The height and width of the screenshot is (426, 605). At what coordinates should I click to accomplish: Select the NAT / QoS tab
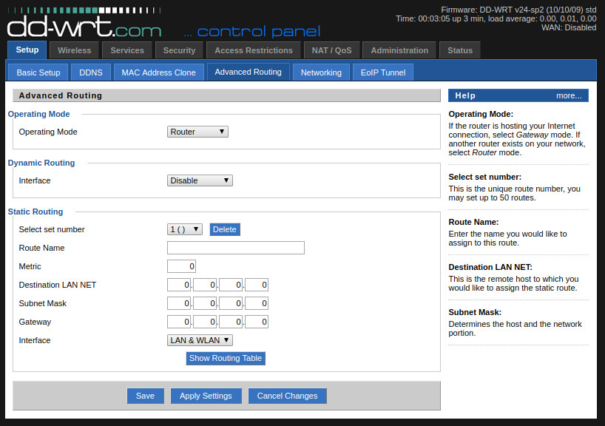[x=332, y=50]
